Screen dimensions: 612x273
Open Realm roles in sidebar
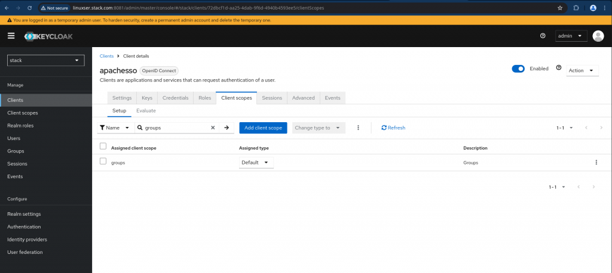click(x=46, y=125)
